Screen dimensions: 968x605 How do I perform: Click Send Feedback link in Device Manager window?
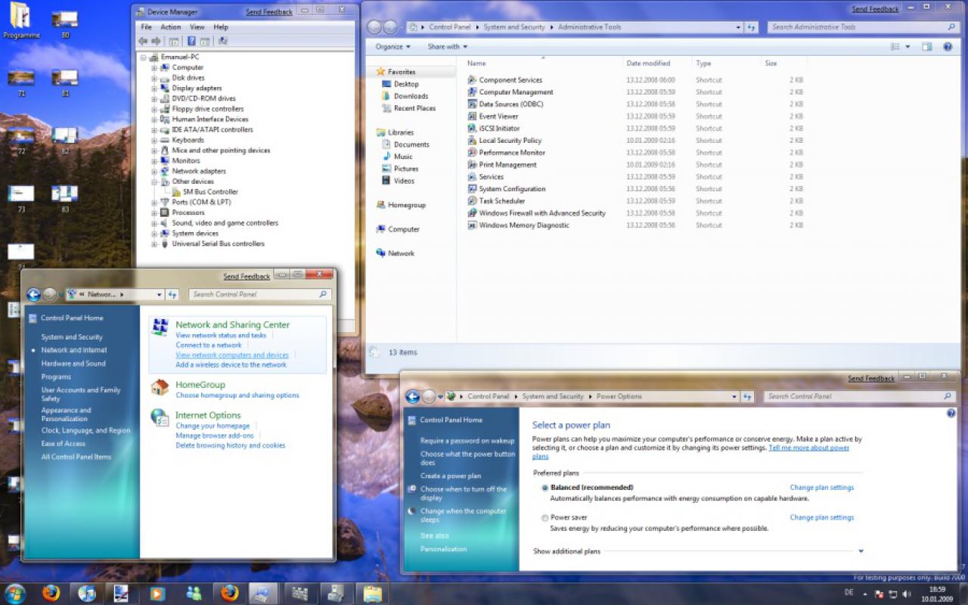tap(269, 13)
